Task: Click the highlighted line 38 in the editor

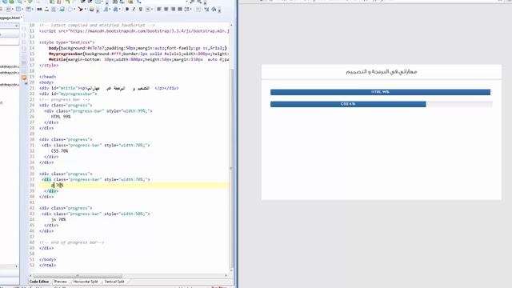Action: click(x=134, y=185)
